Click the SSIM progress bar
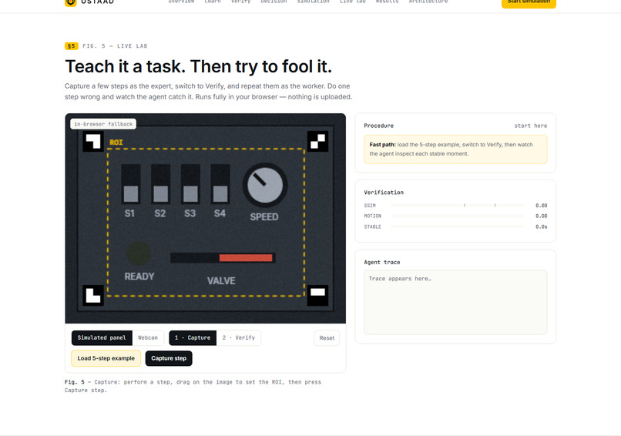 click(x=458, y=206)
